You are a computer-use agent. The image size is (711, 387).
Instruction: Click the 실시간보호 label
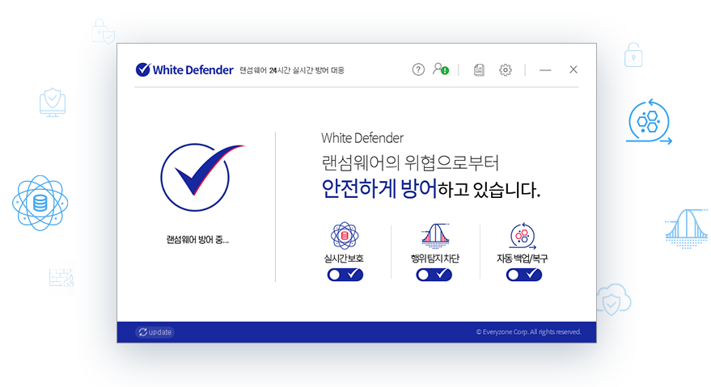point(344,259)
